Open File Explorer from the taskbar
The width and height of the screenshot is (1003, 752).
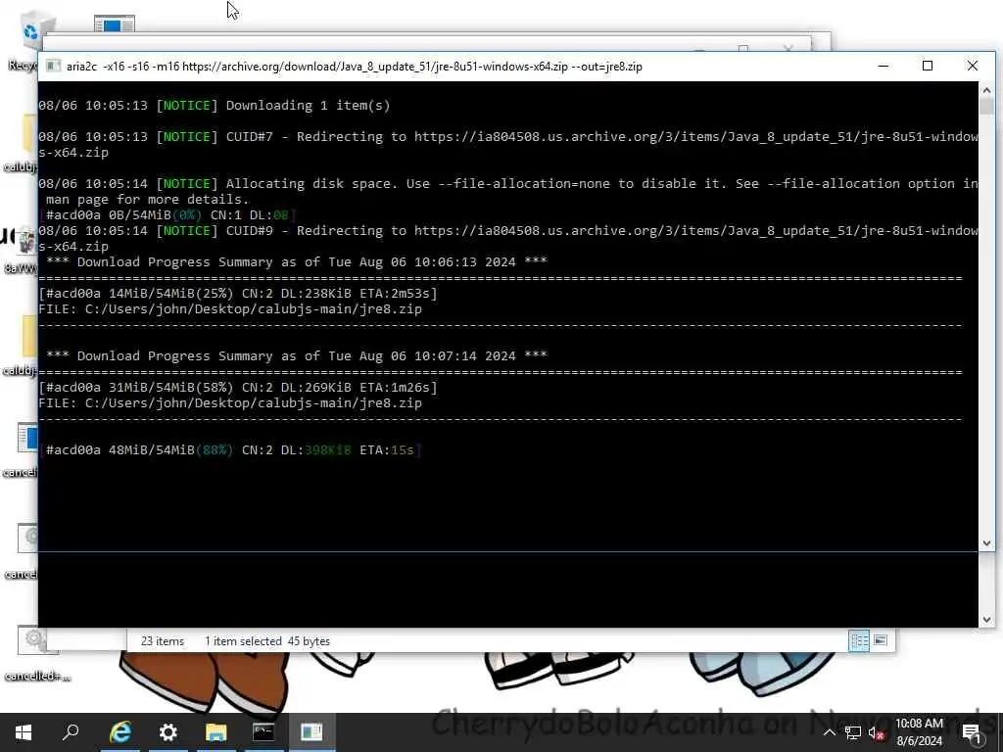216,732
